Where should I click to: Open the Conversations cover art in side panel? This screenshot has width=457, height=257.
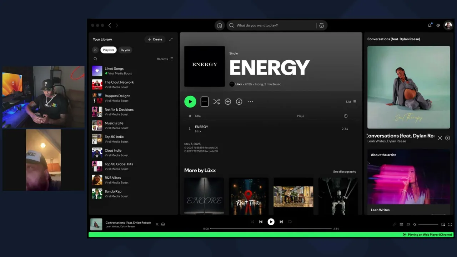pos(409,87)
